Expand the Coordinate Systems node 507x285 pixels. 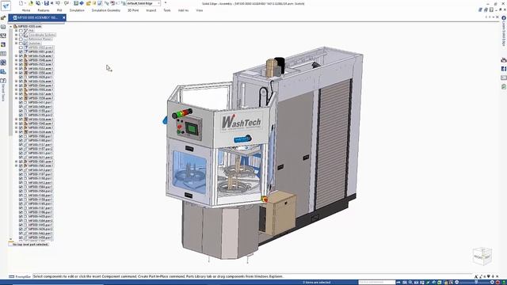coord(16,35)
